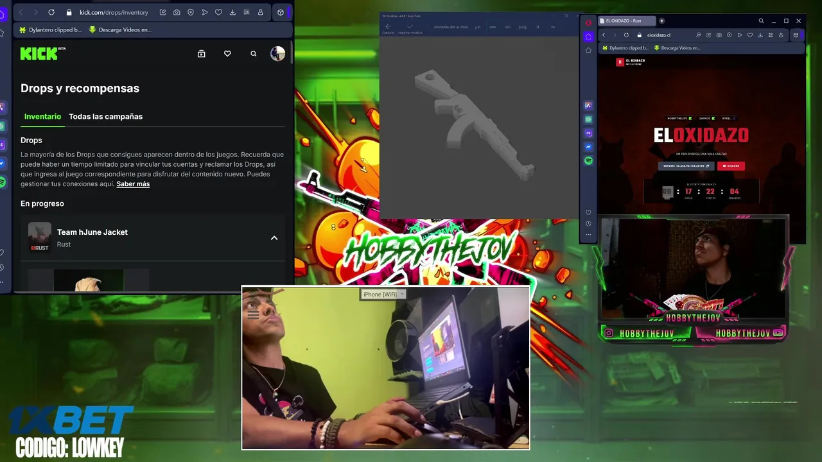The image size is (822, 462).
Task: Open ChatGPT in Opera sidebar
Action: 588,119
